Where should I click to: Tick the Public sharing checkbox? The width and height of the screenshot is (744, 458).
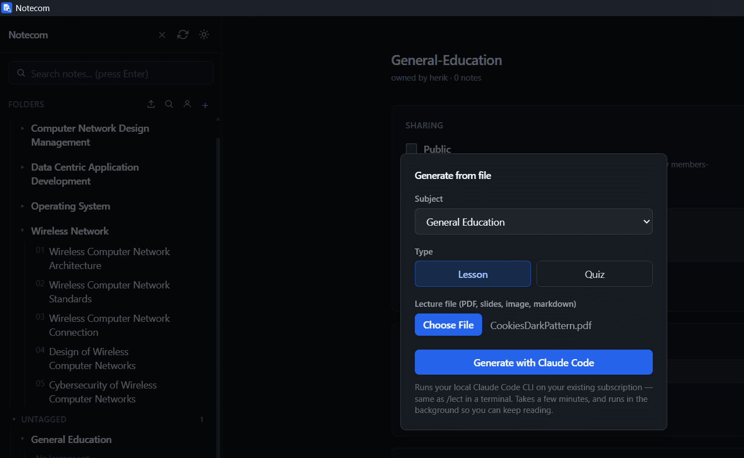[x=411, y=149]
